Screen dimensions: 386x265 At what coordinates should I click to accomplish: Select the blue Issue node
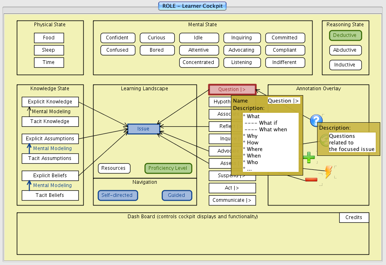coord(143,129)
